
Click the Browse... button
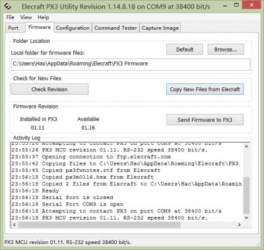(x=226, y=50)
